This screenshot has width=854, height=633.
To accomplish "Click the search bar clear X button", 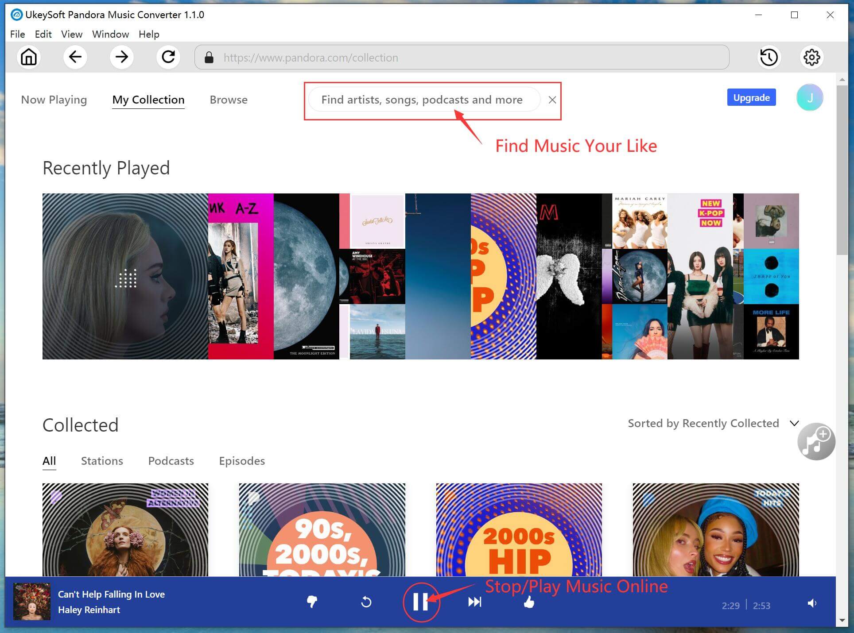I will click(552, 99).
